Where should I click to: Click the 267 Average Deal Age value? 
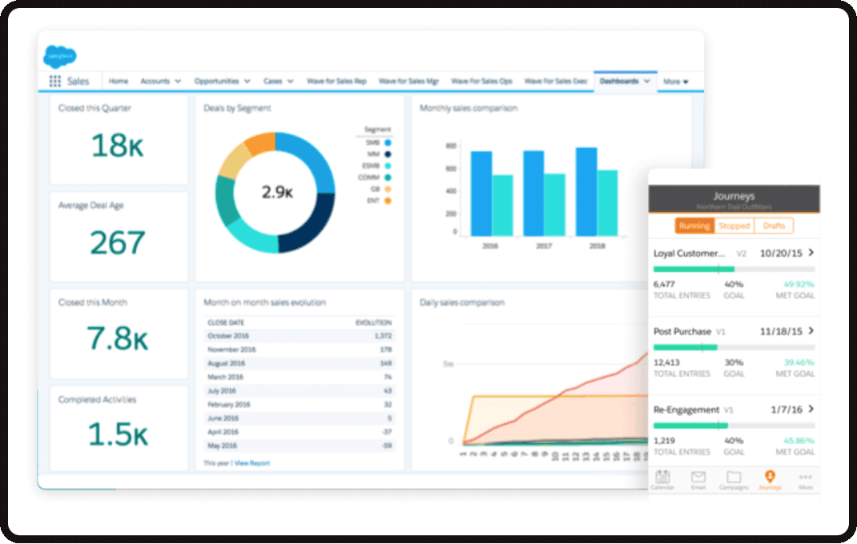pos(118,243)
